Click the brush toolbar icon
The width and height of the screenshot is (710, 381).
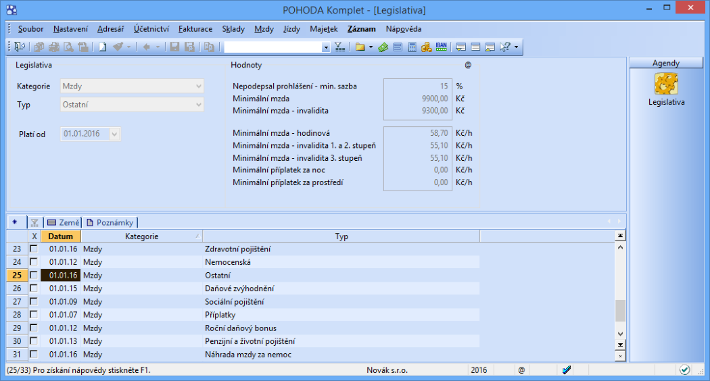coord(118,47)
